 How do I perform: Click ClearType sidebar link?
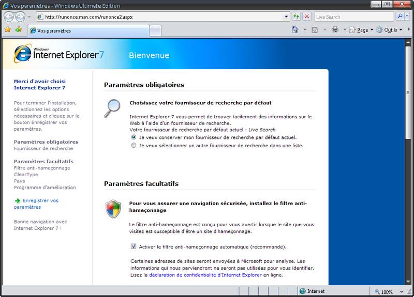coord(26,175)
